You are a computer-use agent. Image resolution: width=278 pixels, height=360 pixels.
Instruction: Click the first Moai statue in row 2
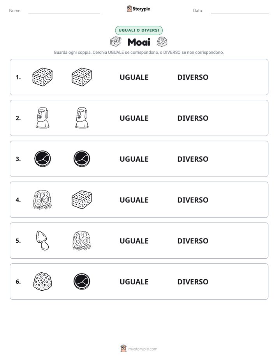42,118
